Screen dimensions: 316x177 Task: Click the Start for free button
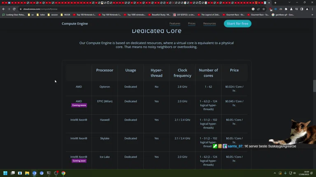237,24
